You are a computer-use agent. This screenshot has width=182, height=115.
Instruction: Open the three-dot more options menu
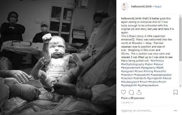175,111
